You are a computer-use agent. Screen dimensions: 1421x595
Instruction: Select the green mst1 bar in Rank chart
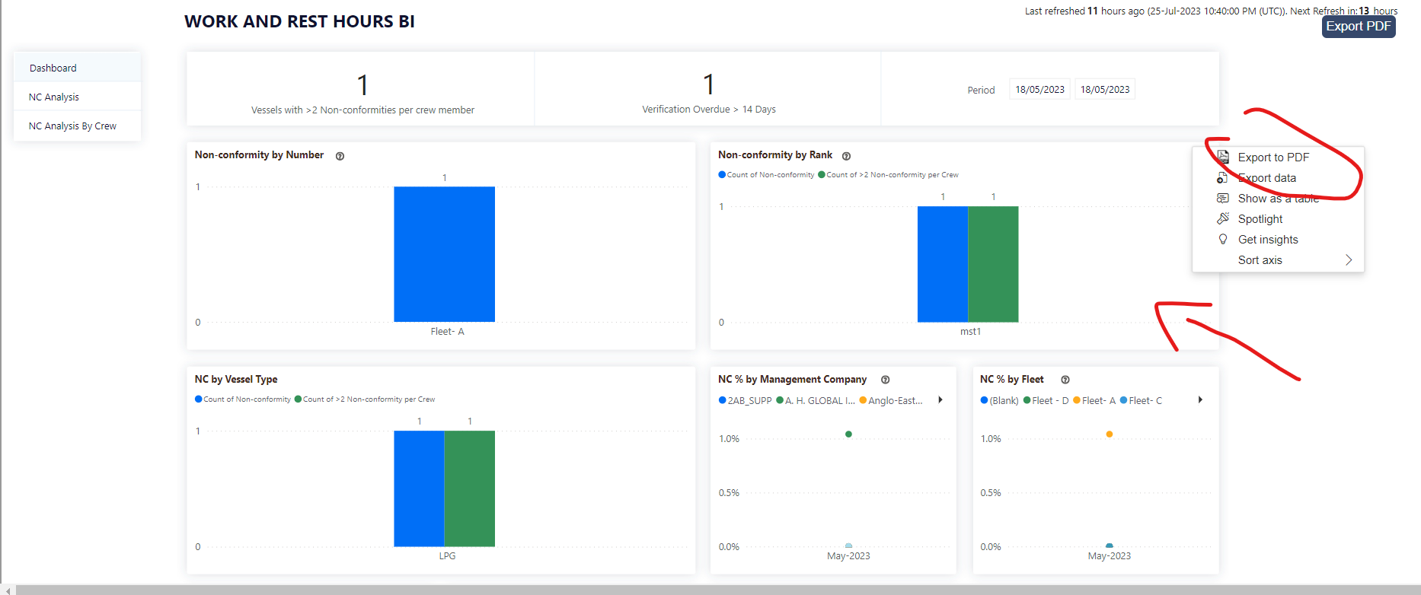(x=993, y=264)
